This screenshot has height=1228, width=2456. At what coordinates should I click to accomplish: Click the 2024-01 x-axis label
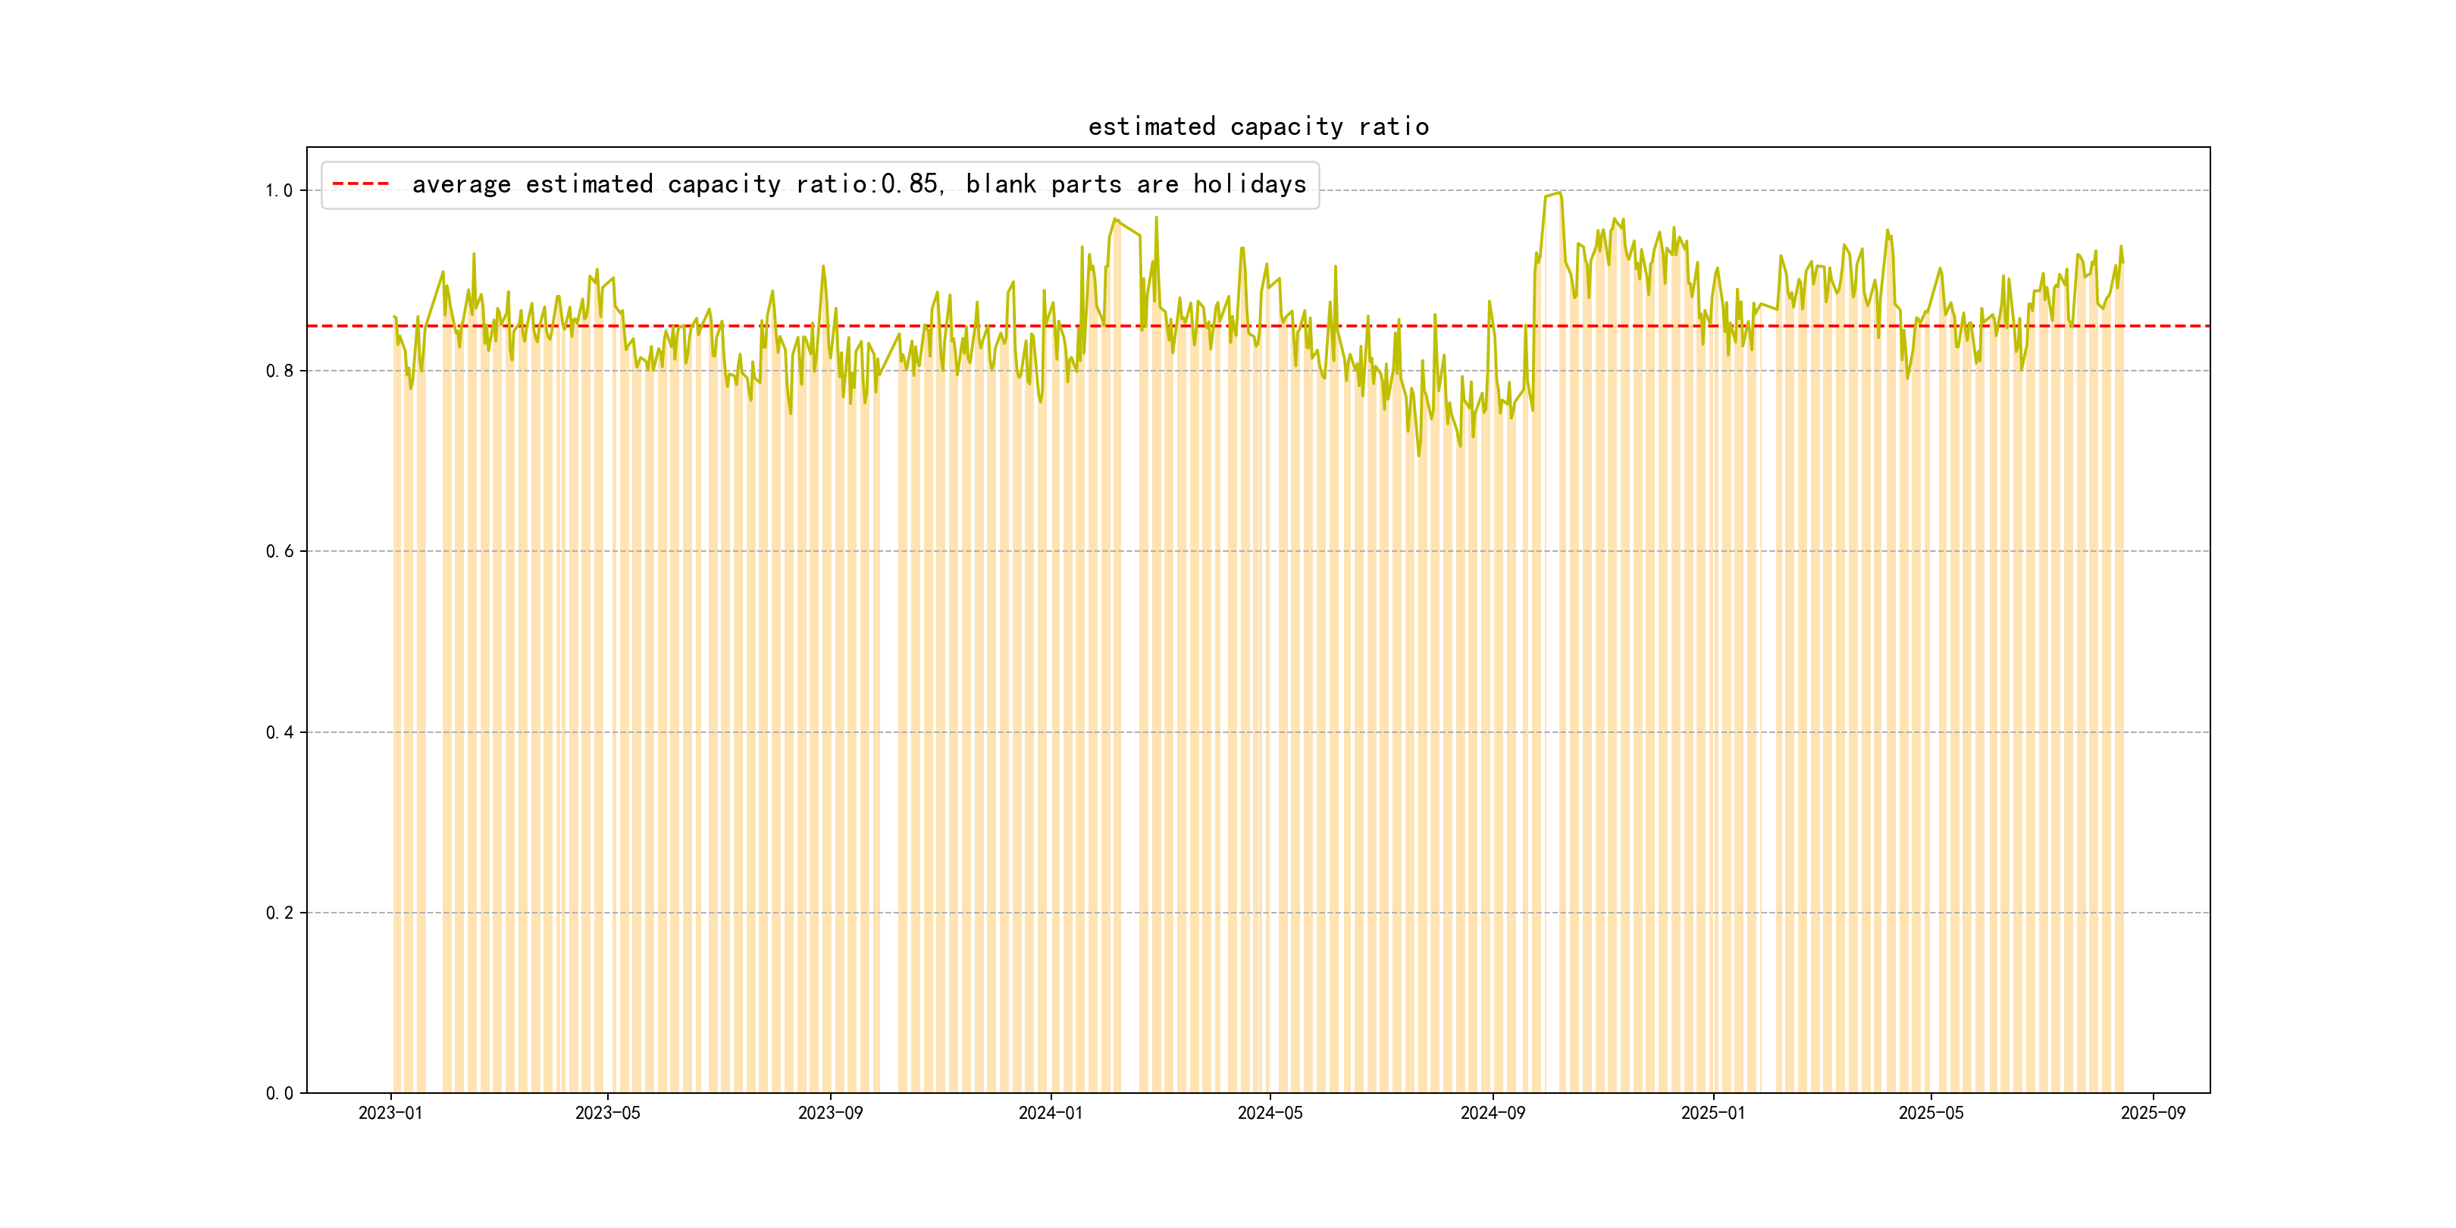pyautogui.click(x=1050, y=1113)
